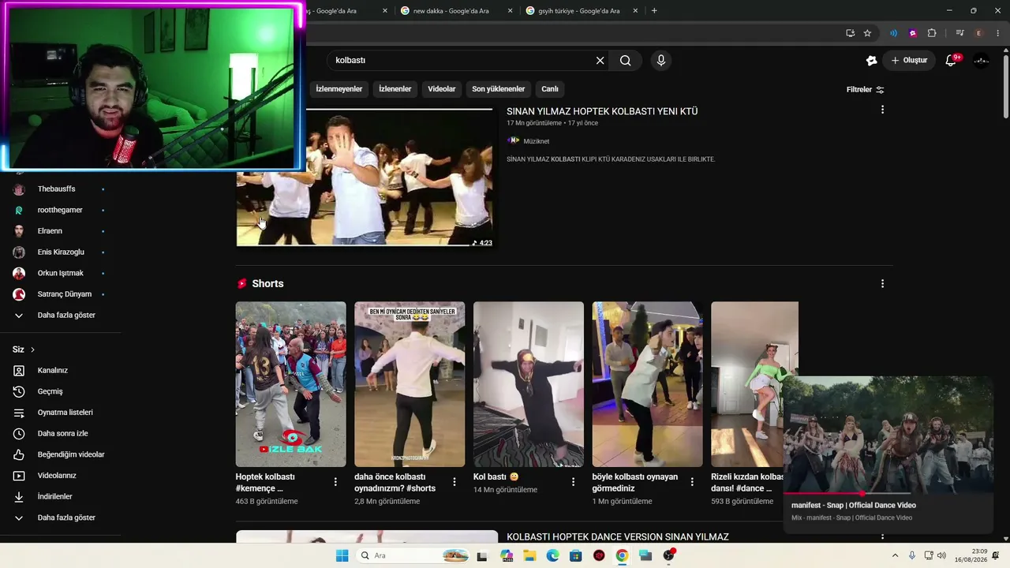1010x568 pixels.
Task: Open the Filtreler filter panel
Action: point(866,90)
